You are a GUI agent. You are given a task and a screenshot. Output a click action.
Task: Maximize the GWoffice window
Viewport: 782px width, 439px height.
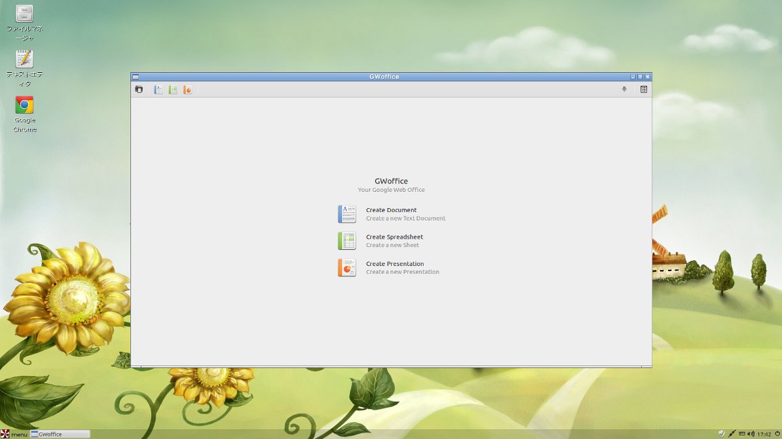pos(640,77)
